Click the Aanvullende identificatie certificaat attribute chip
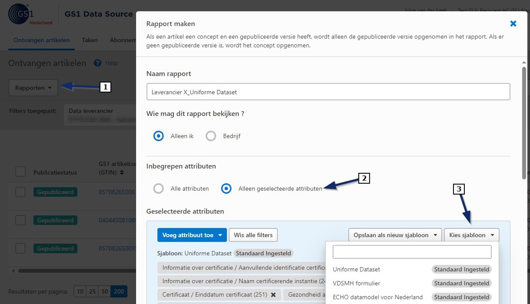530x304 pixels. (241, 267)
